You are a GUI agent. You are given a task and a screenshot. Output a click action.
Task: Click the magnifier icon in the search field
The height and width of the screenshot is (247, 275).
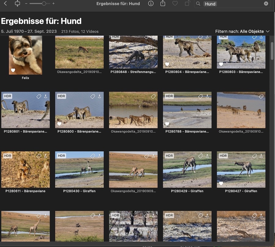tap(198, 4)
